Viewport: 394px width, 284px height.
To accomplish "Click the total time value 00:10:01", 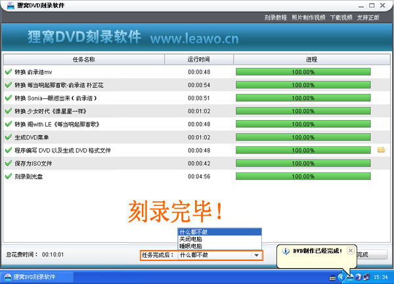I will (x=53, y=254).
